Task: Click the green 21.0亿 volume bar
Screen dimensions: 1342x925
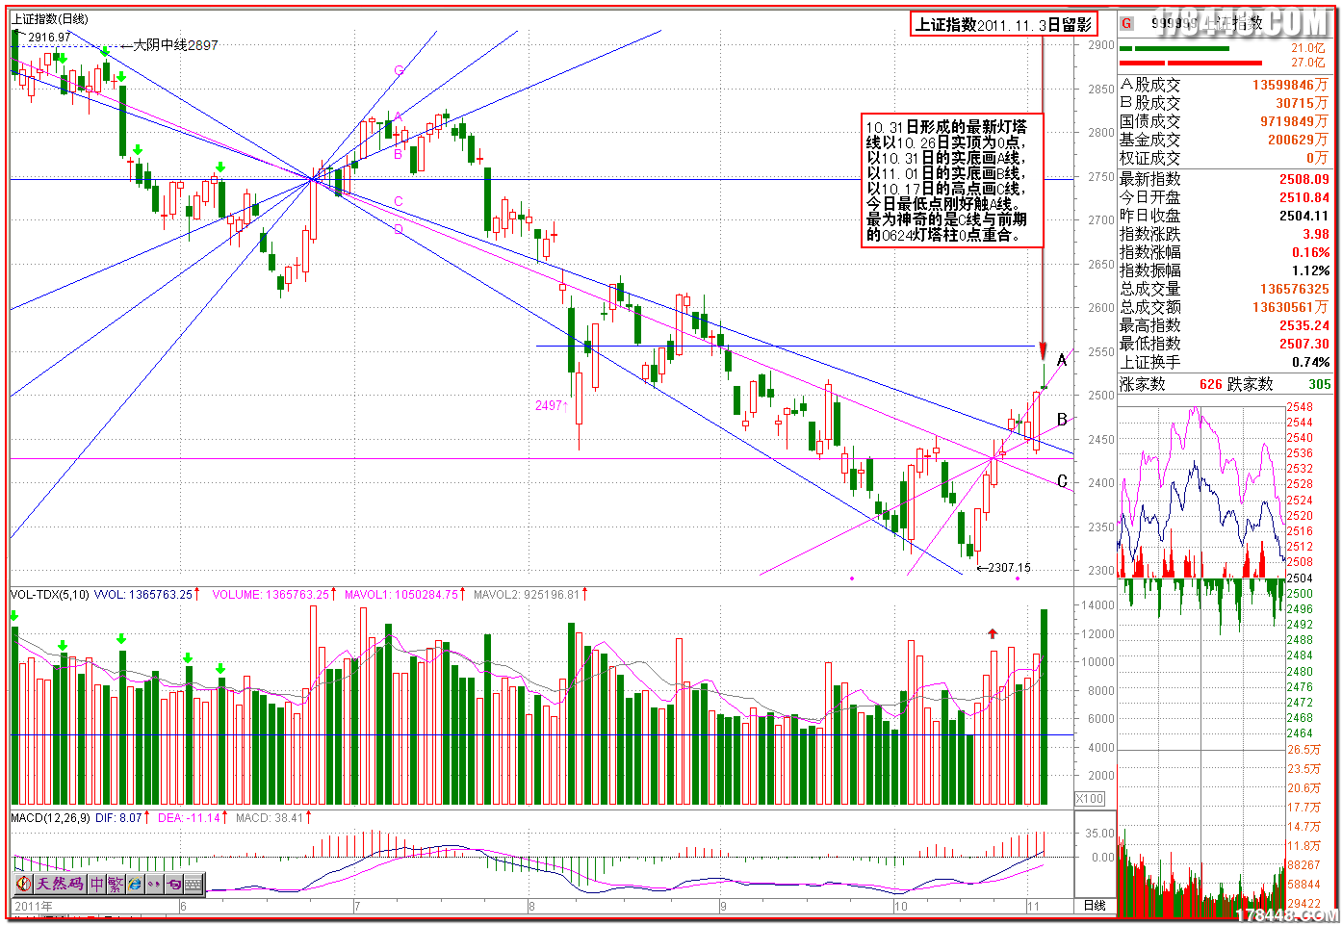Action: [1175, 48]
